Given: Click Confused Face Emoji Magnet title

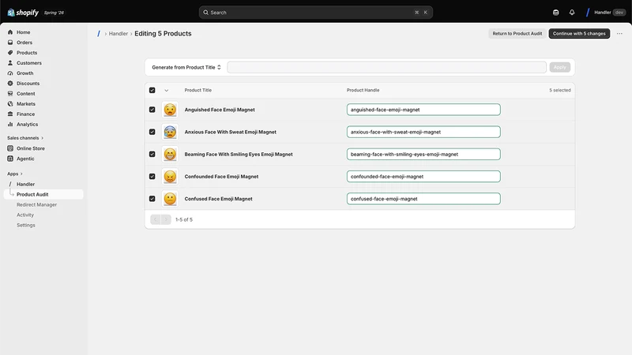Looking at the screenshot, I should tap(218, 199).
